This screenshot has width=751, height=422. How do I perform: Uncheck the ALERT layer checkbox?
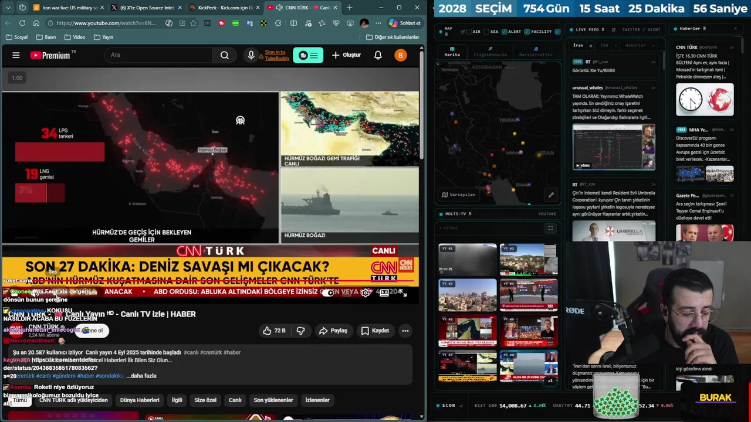pyautogui.click(x=504, y=32)
